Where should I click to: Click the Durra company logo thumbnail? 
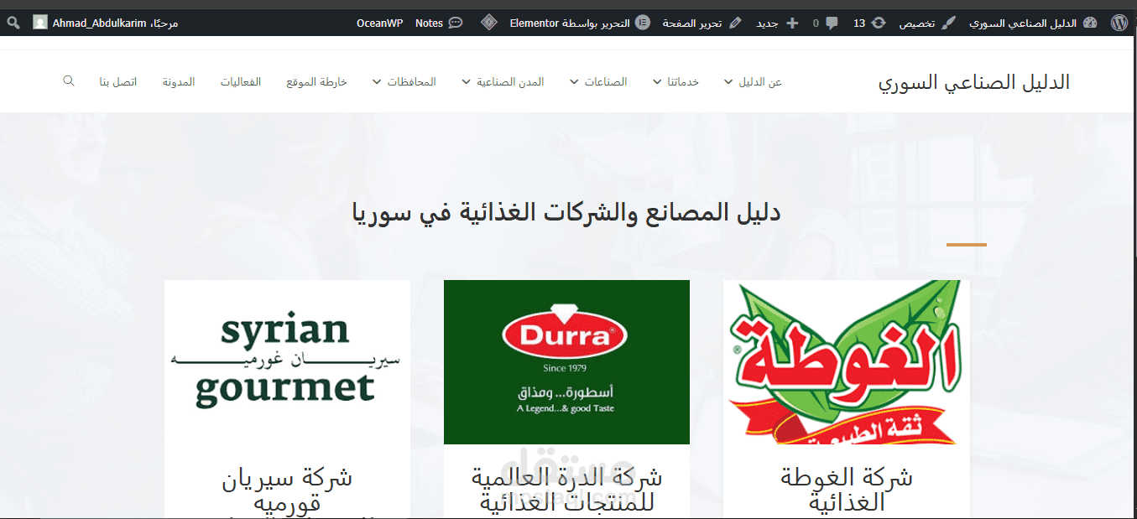click(566, 362)
